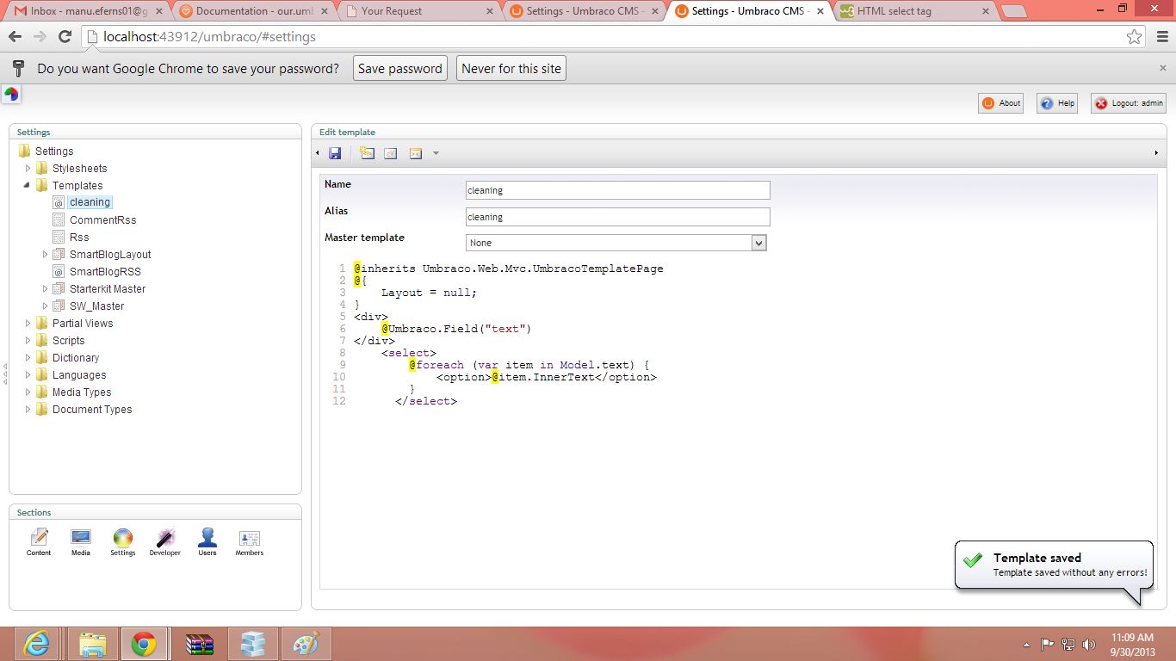
Task: Click the About button
Action: tap(1000, 103)
